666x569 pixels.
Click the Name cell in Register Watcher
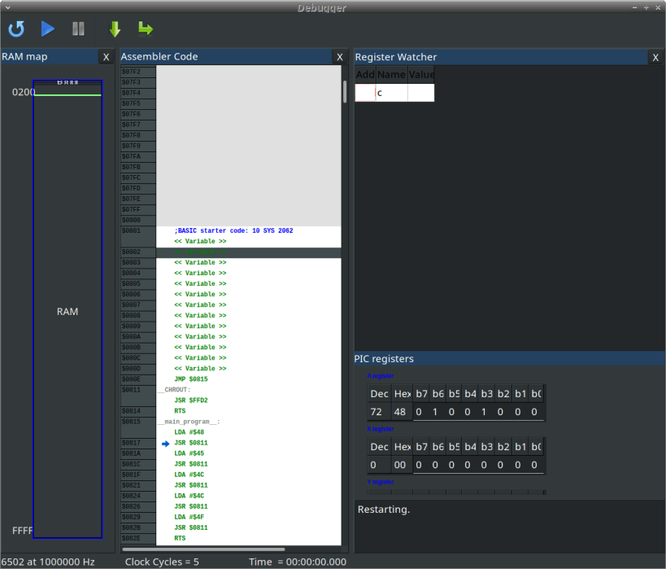pyautogui.click(x=391, y=93)
